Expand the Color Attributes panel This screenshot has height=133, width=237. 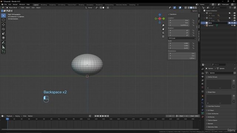pyautogui.click(x=213, y=114)
